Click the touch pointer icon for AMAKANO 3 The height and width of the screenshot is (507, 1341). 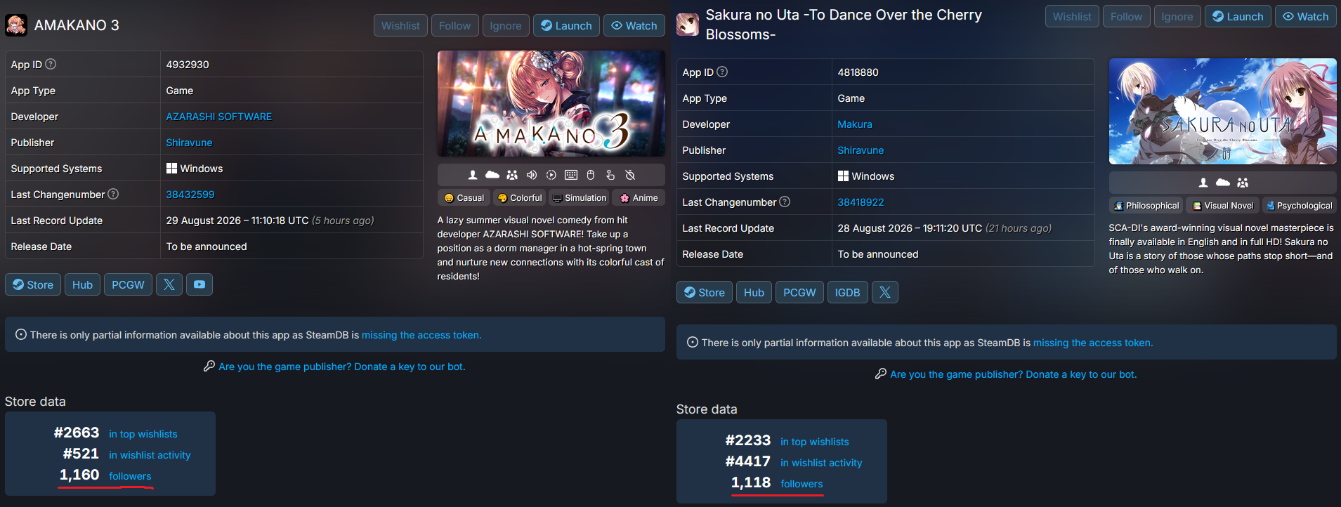point(610,175)
